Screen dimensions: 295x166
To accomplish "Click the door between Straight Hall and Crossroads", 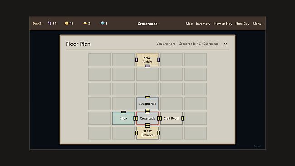I will click(x=148, y=111).
